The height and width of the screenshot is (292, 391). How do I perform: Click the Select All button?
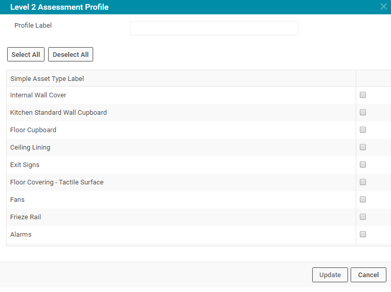pyautogui.click(x=26, y=54)
